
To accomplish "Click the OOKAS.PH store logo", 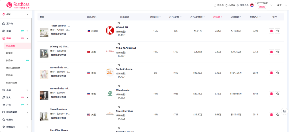I will [x=110, y=31].
